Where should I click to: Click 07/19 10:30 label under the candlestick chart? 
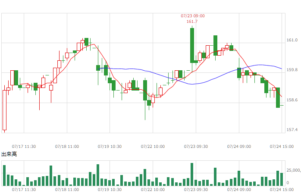110,147
